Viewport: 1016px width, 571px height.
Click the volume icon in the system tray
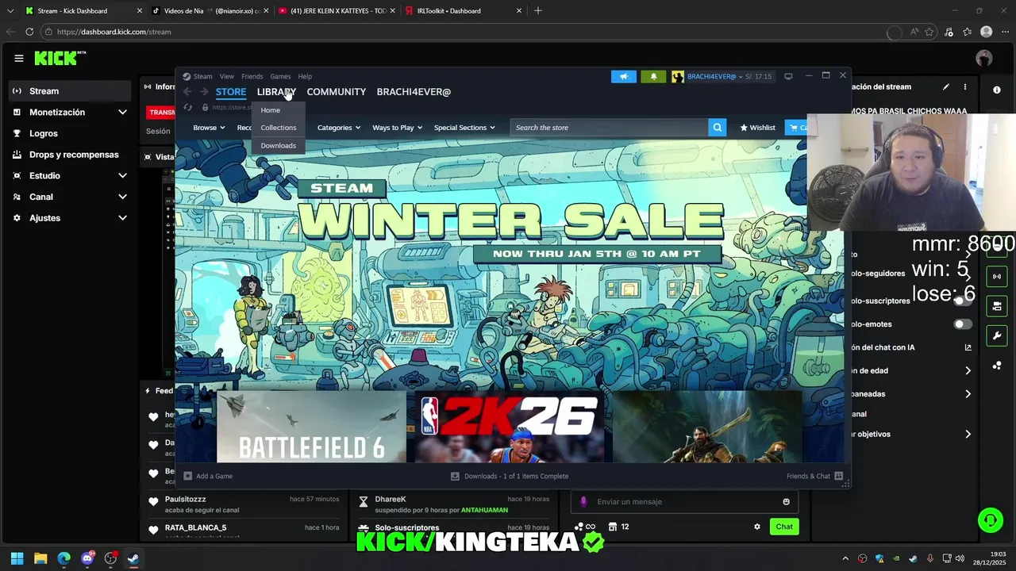[x=960, y=558]
